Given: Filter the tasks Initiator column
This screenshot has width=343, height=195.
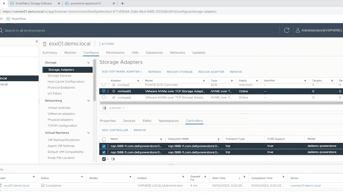Looking at the screenshot, I should point(183,177).
